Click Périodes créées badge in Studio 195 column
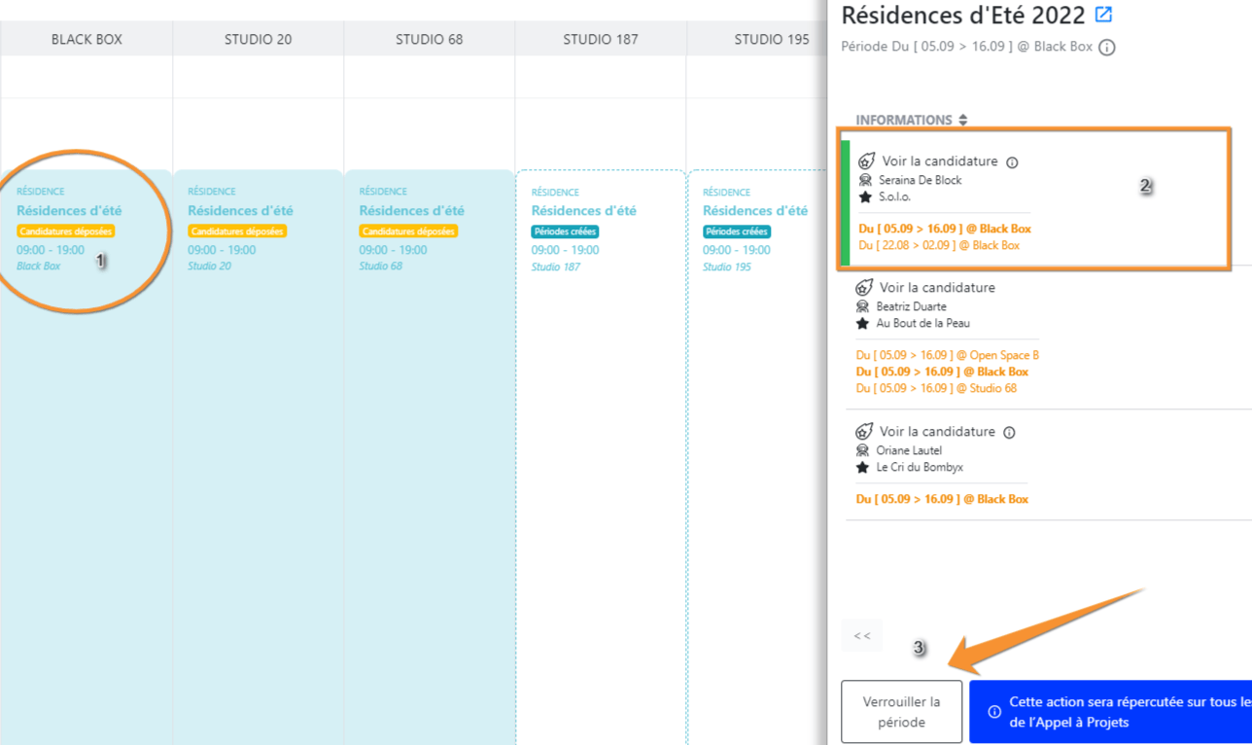This screenshot has height=745, width=1252. pos(737,231)
